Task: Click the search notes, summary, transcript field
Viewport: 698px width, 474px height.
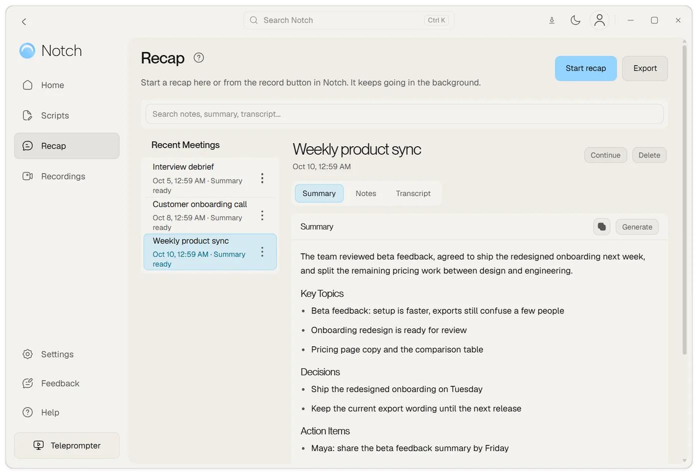Action: click(404, 114)
